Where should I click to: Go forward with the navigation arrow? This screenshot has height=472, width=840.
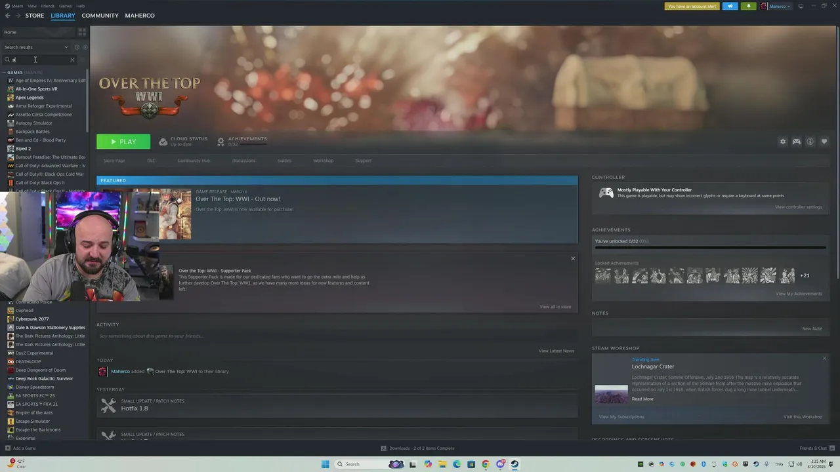18,16
